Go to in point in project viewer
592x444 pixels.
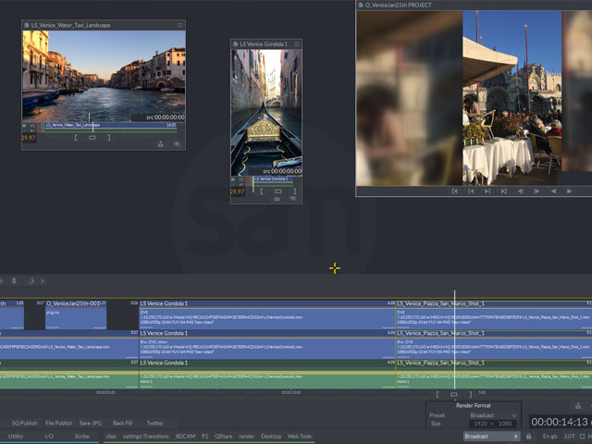point(454,191)
